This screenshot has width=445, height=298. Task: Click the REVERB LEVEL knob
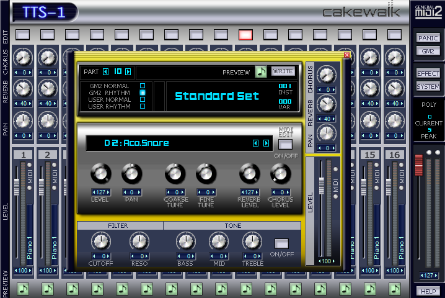[250, 173]
